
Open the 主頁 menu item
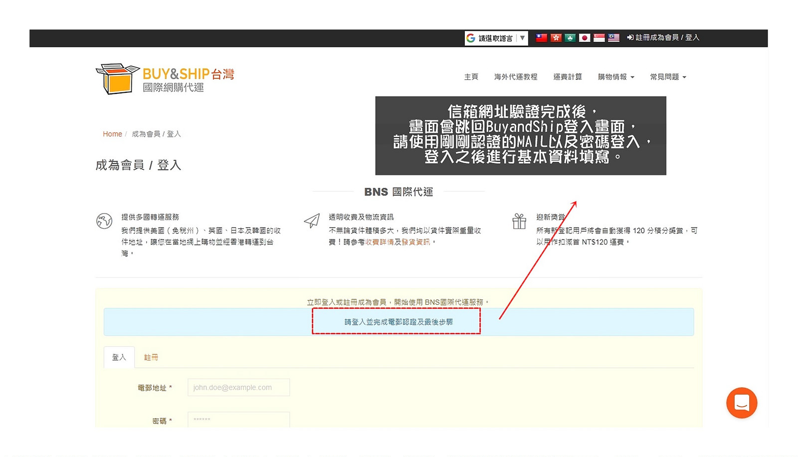(471, 77)
